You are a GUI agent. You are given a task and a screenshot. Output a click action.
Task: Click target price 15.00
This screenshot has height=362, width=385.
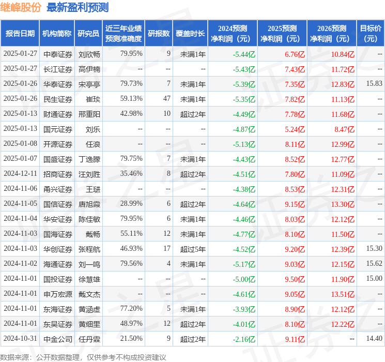[374, 278]
